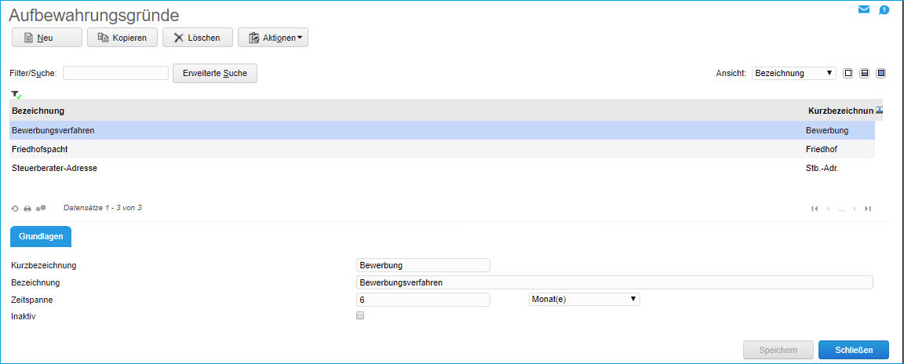
Task: Click the Neu button
Action: click(46, 38)
